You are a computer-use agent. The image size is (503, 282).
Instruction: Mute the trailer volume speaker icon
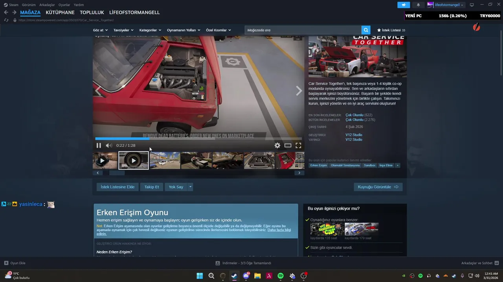click(109, 145)
